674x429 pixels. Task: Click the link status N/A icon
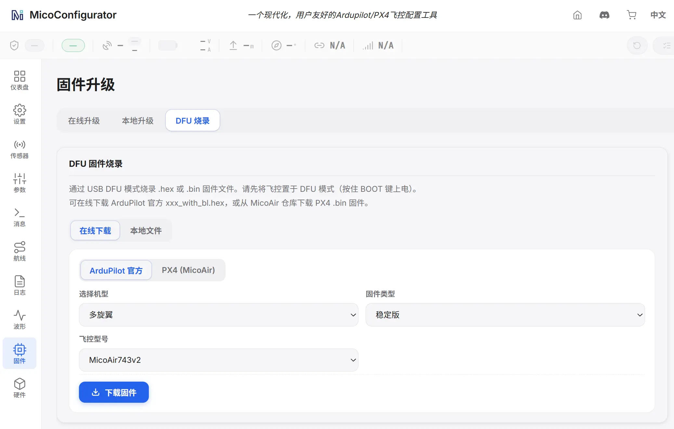pos(319,45)
